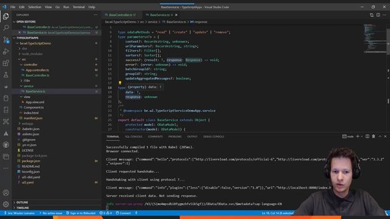Open editor more actions ellipsis menu
The image size is (390, 219).
385,15
